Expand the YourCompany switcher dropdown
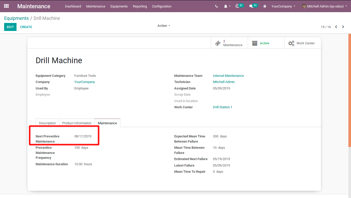Screen dimensions: 351x198 coord(283,6)
